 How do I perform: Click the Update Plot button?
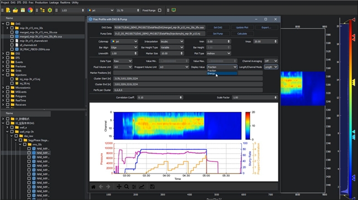[242, 28]
